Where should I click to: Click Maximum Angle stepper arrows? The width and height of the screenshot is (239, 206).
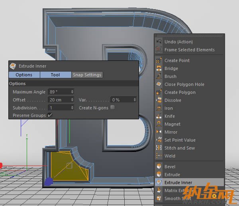pos(72,92)
